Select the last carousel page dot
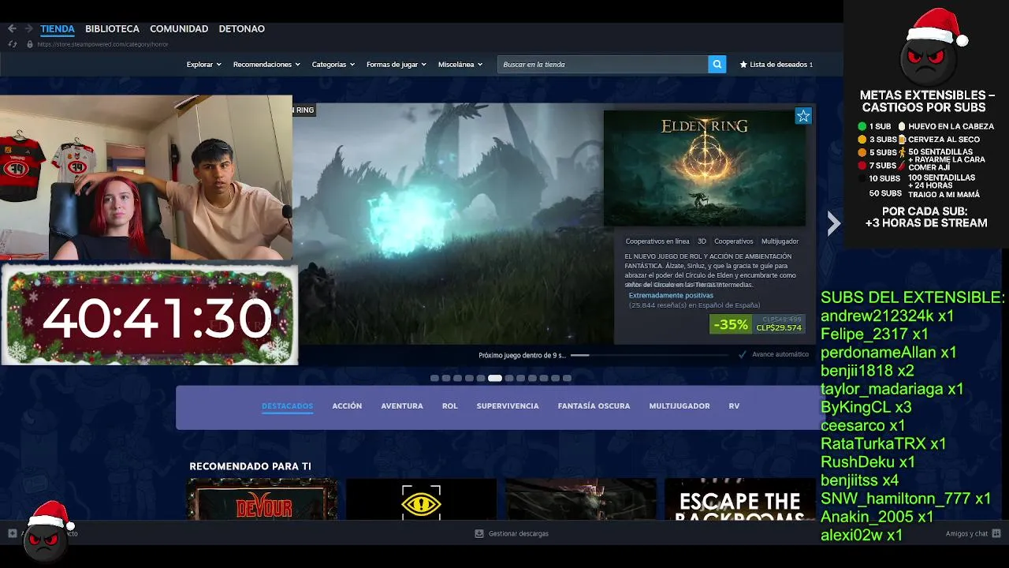This screenshot has height=568, width=1009. 567,379
